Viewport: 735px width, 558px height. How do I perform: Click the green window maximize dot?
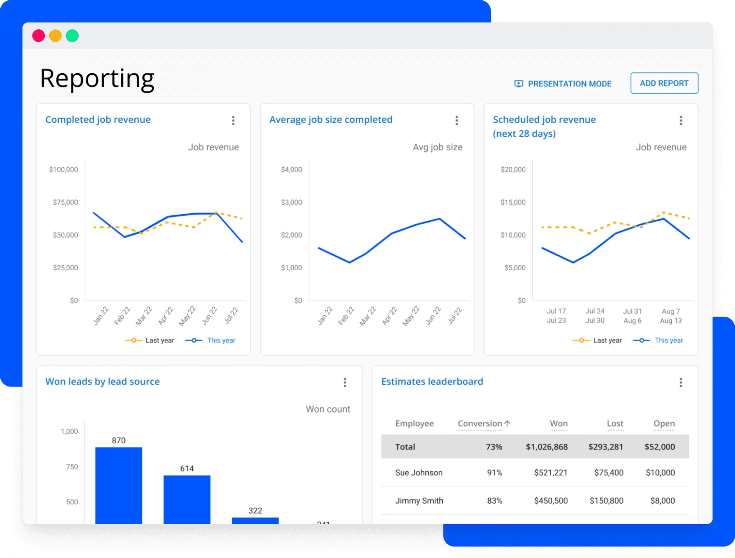[72, 36]
